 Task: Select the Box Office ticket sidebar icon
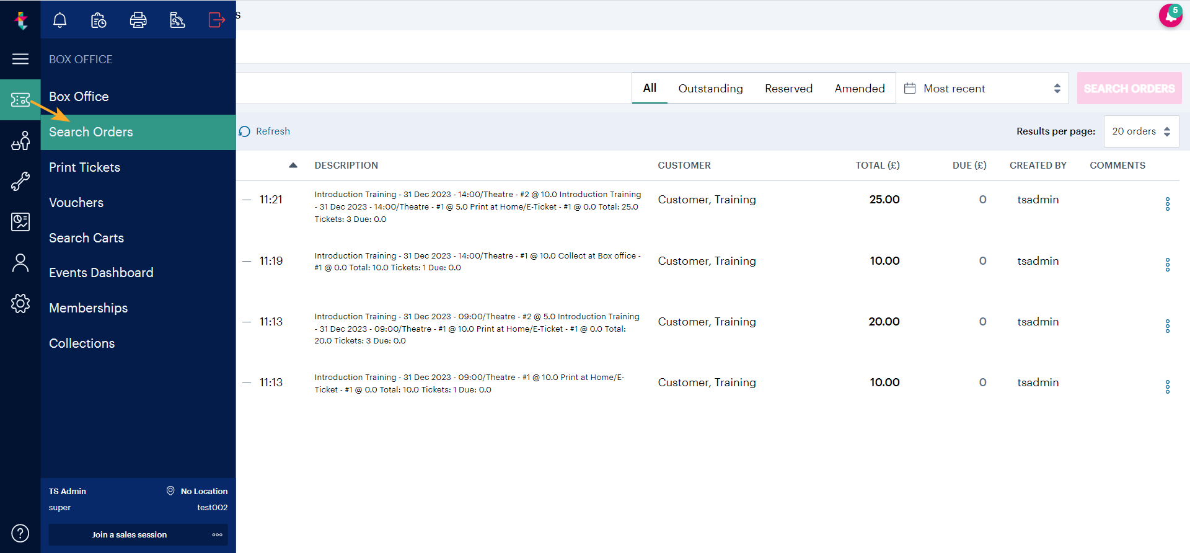tap(20, 100)
